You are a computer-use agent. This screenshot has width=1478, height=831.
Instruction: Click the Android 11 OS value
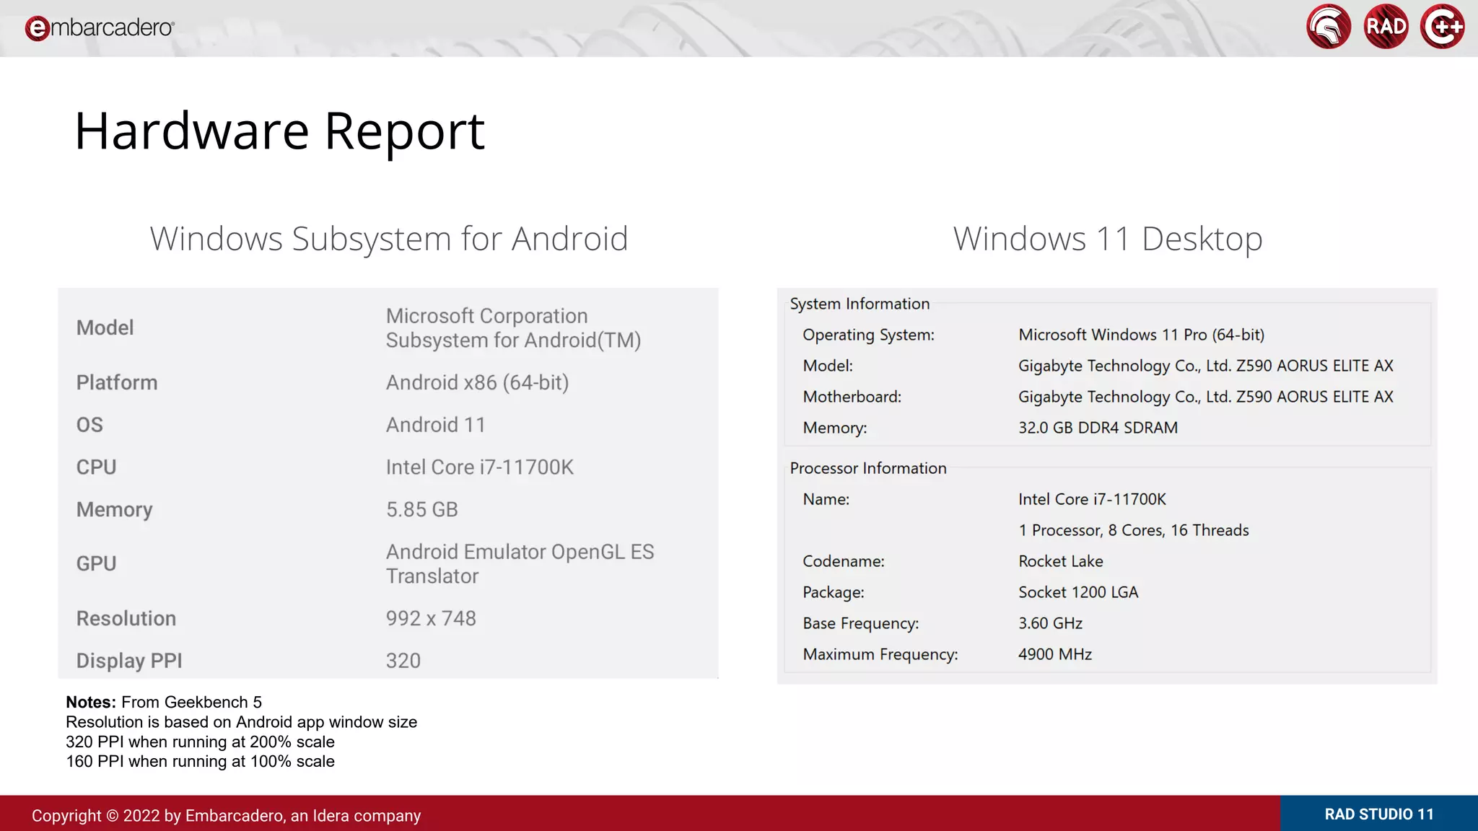(x=435, y=425)
